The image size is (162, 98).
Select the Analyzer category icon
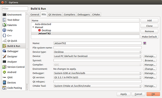[4, 62]
